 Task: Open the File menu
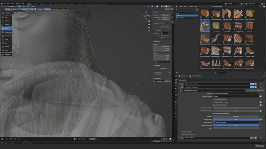[x=5, y=4]
